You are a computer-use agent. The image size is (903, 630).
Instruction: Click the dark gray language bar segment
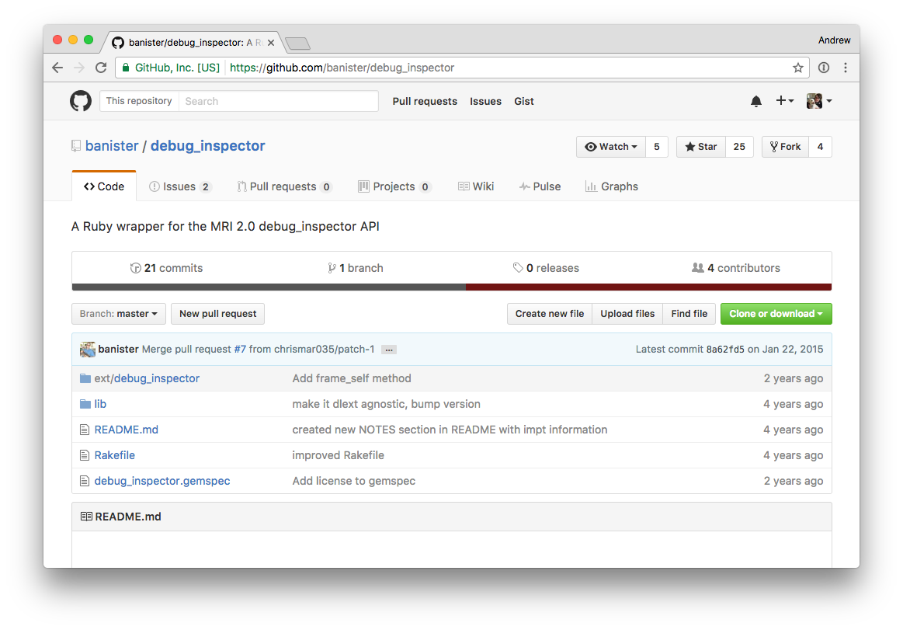tap(269, 287)
